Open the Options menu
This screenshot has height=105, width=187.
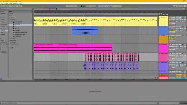(x=15, y=3)
